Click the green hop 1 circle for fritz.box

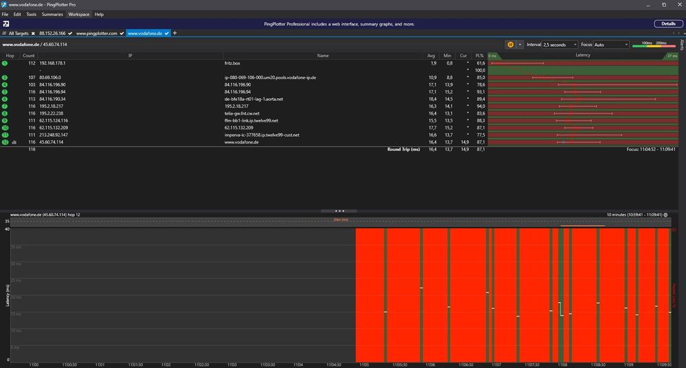coord(5,63)
